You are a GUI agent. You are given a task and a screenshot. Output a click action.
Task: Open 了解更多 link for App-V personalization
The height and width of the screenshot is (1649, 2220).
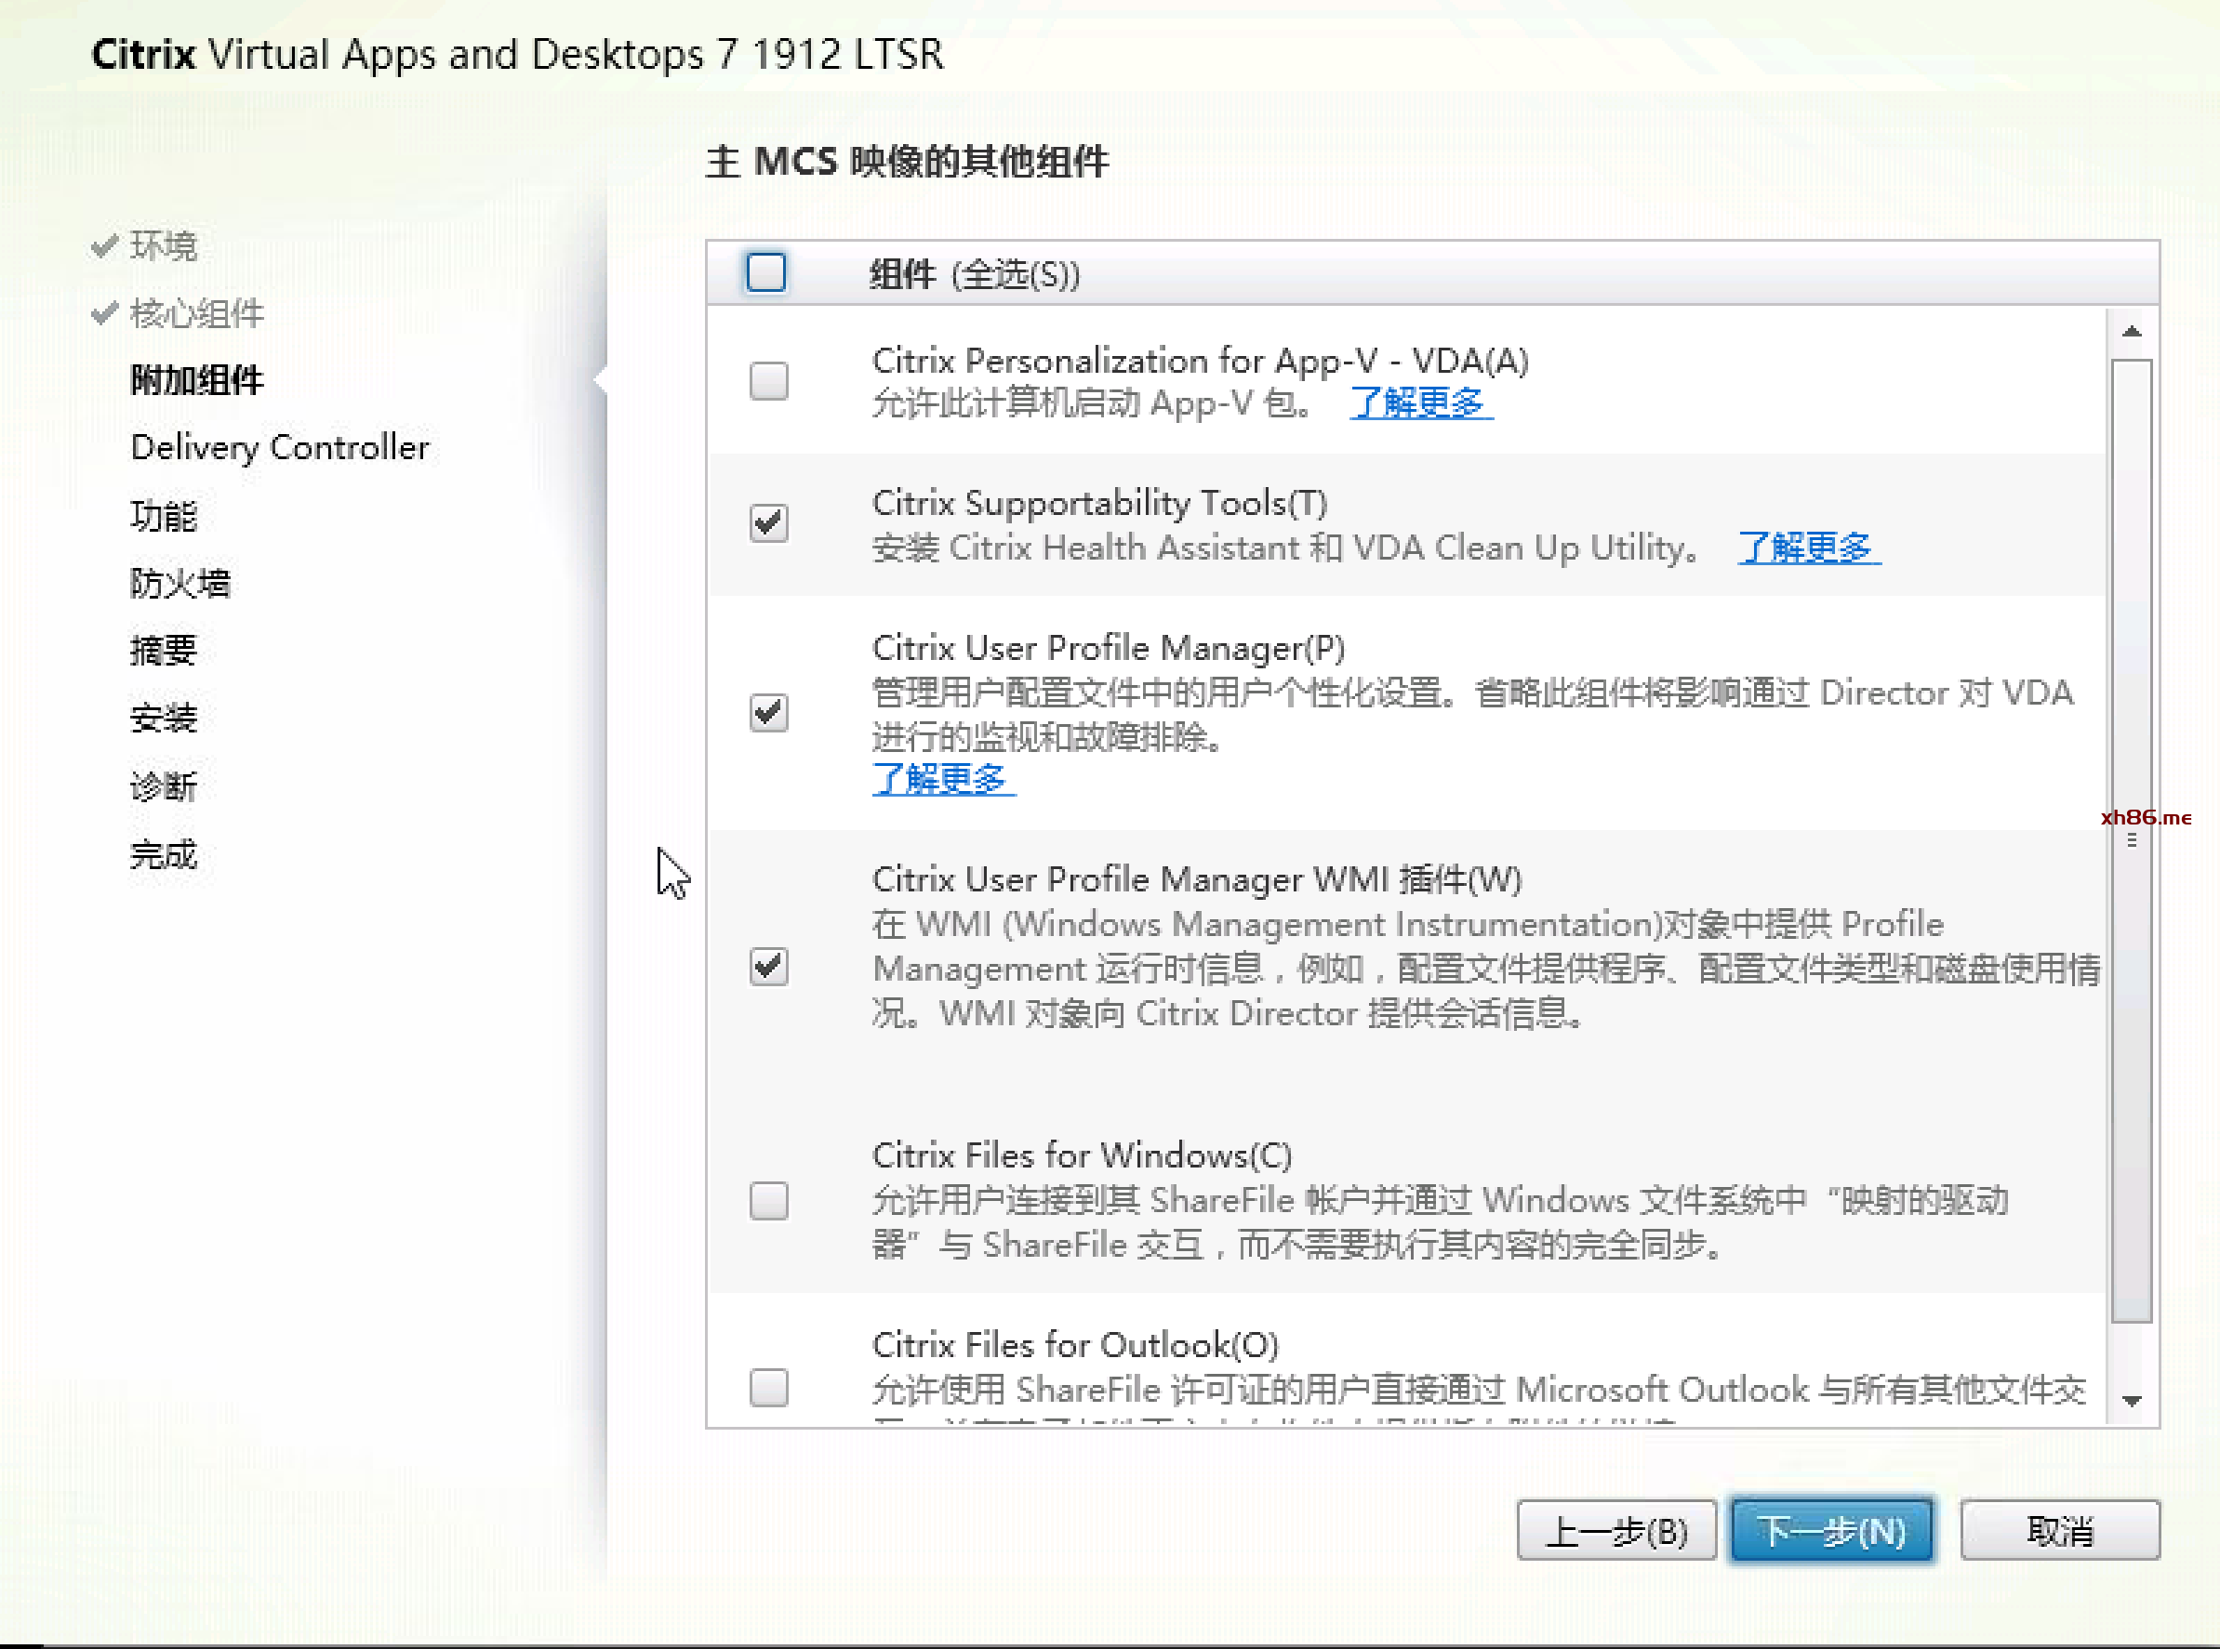pyautogui.click(x=1420, y=403)
